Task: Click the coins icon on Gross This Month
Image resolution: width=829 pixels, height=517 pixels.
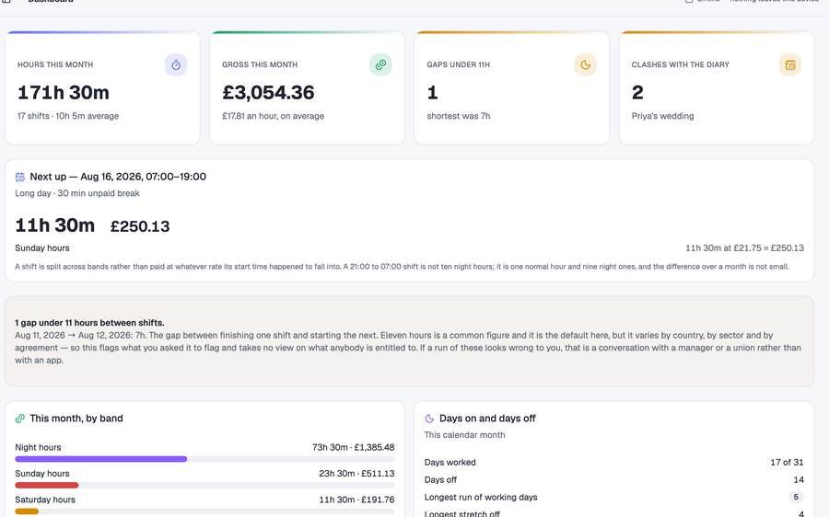Action: coord(380,65)
